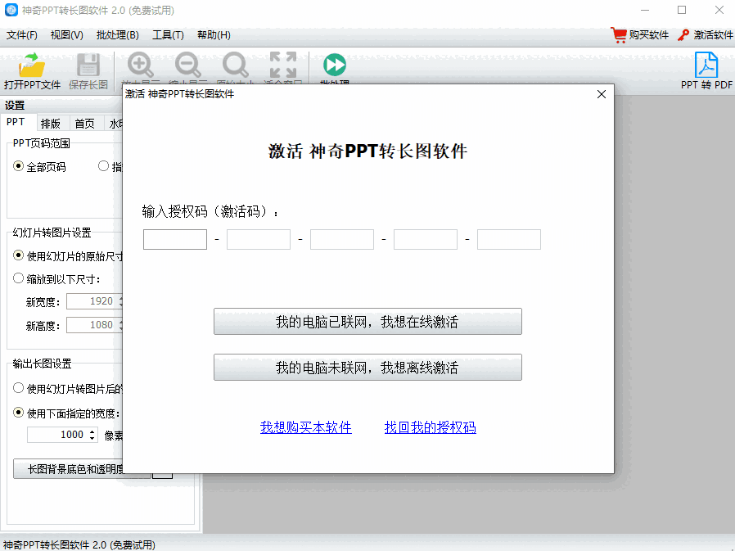This screenshot has height=551, width=735.
Task: Select 使用幻灯片转图片后的宽度 radio option
Action: [x=18, y=388]
